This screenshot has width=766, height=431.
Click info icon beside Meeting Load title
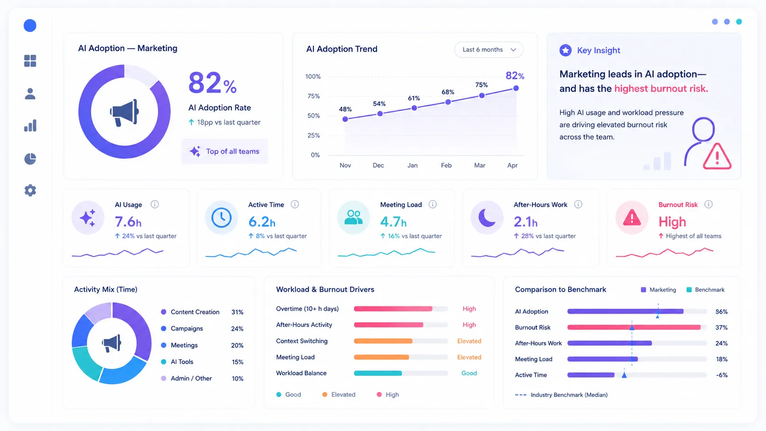pyautogui.click(x=432, y=204)
